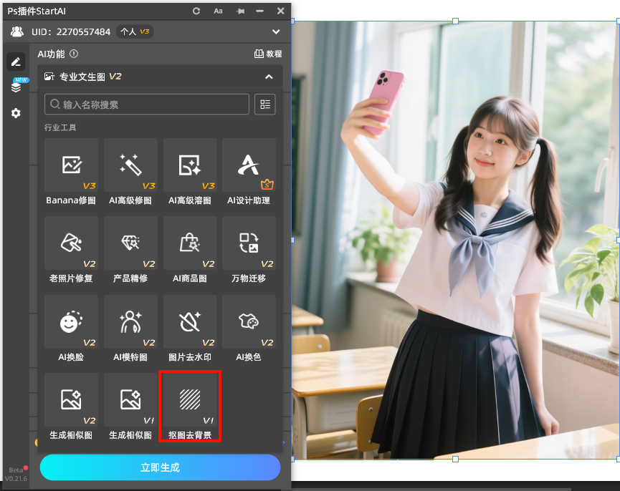Click the 输入名称搜索 search field

tap(147, 104)
